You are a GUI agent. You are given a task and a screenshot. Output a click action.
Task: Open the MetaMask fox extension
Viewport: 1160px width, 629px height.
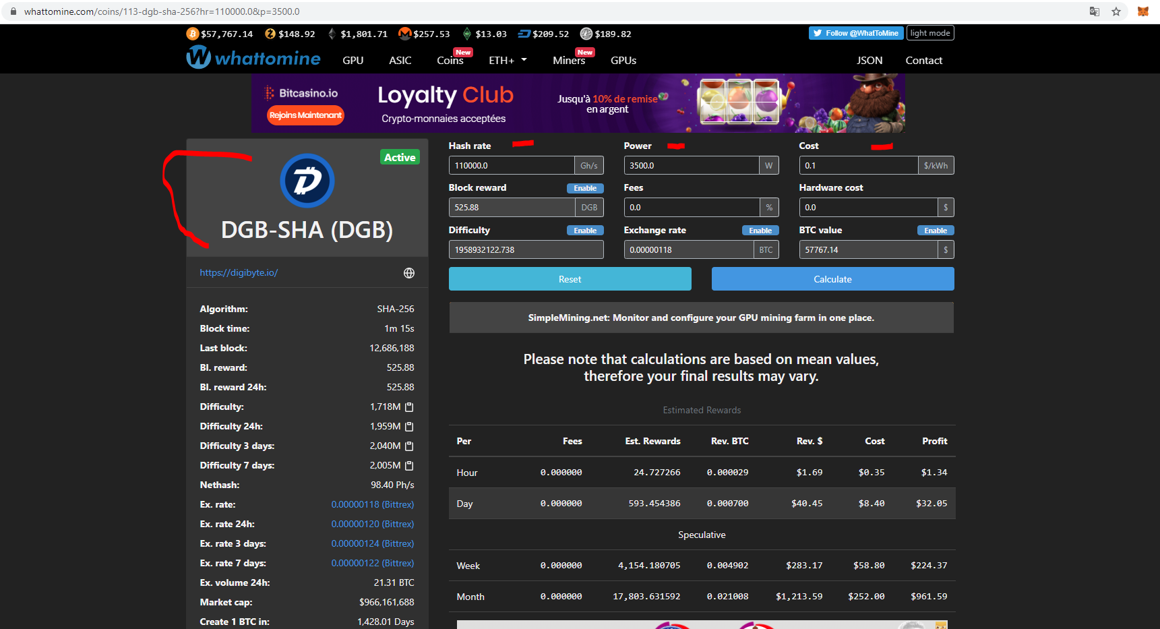[x=1143, y=11]
